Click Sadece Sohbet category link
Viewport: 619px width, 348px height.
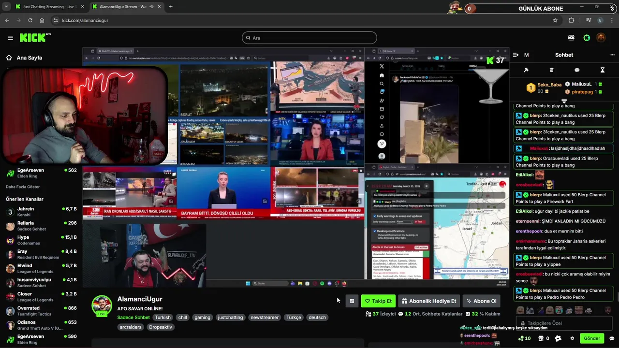(x=133, y=318)
